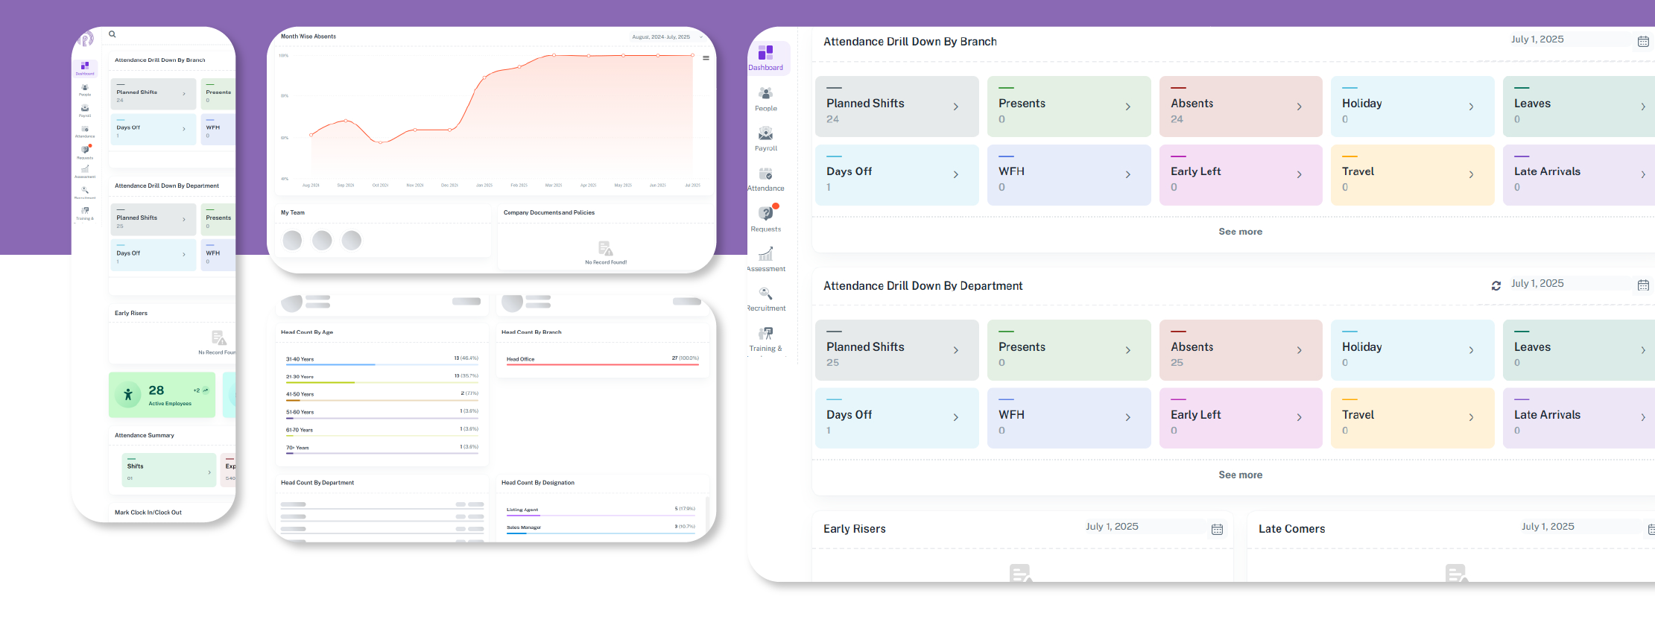Click Listing Agent bar in Head Count By Designation
The height and width of the screenshot is (637, 1655).
[x=601, y=516]
